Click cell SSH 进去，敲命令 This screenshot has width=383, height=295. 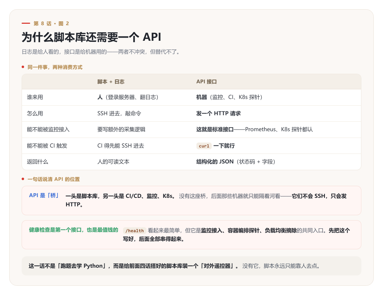[x=119, y=113]
